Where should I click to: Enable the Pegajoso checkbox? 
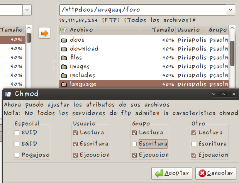17,155
